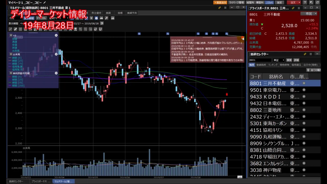Click the 検索 search button
Screen dimensions: 327x184
pyautogui.click(x=289, y=60)
